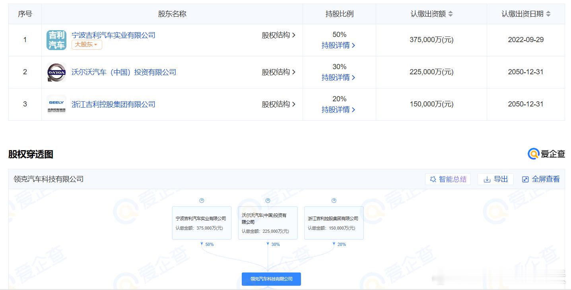Click the 150,000万(元) table cell

[x=431, y=104]
